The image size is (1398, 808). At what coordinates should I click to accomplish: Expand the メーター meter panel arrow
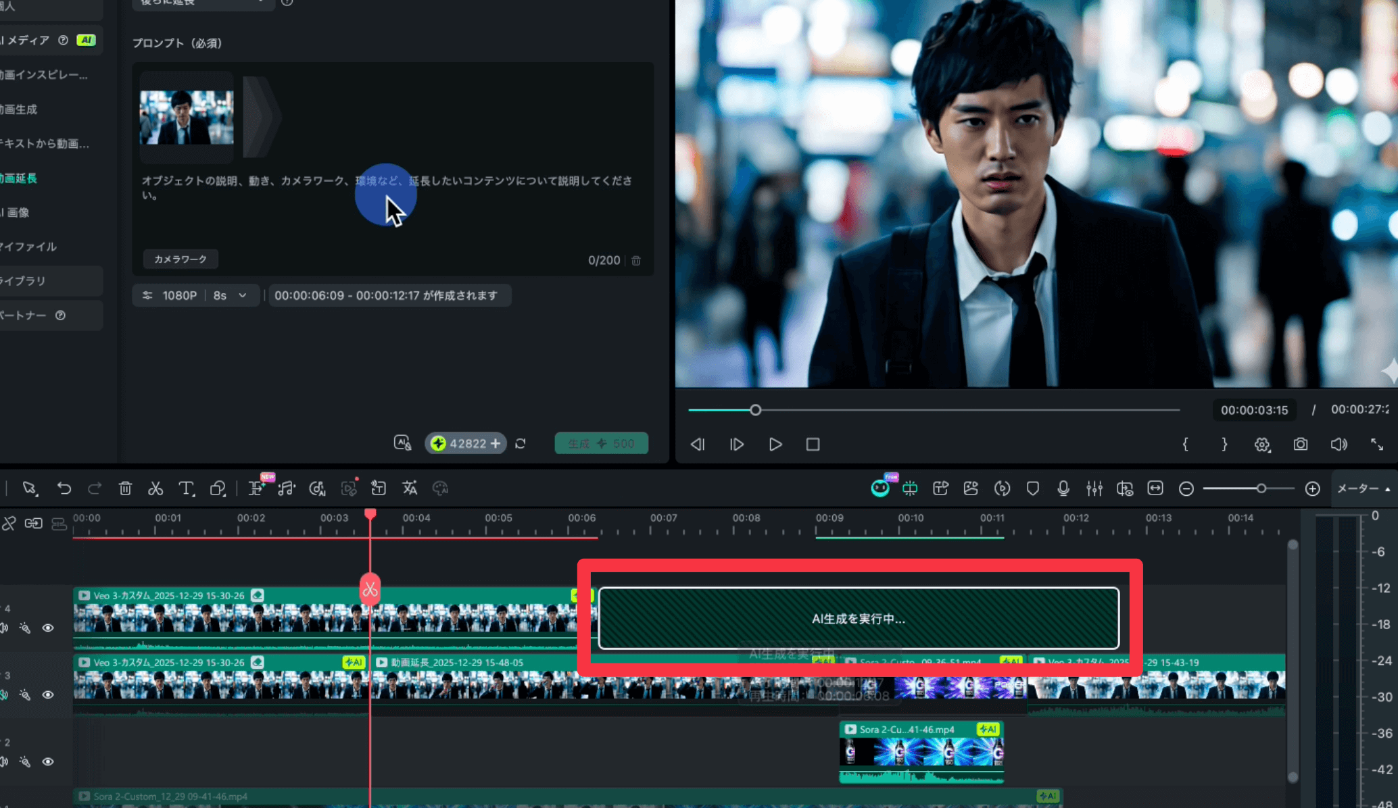click(x=1388, y=488)
